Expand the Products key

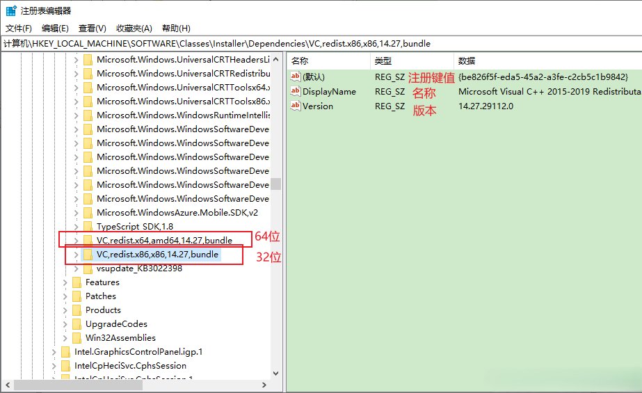(x=65, y=310)
